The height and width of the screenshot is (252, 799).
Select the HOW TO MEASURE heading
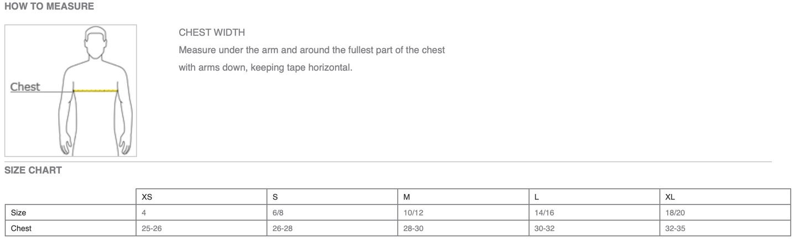tap(49, 7)
